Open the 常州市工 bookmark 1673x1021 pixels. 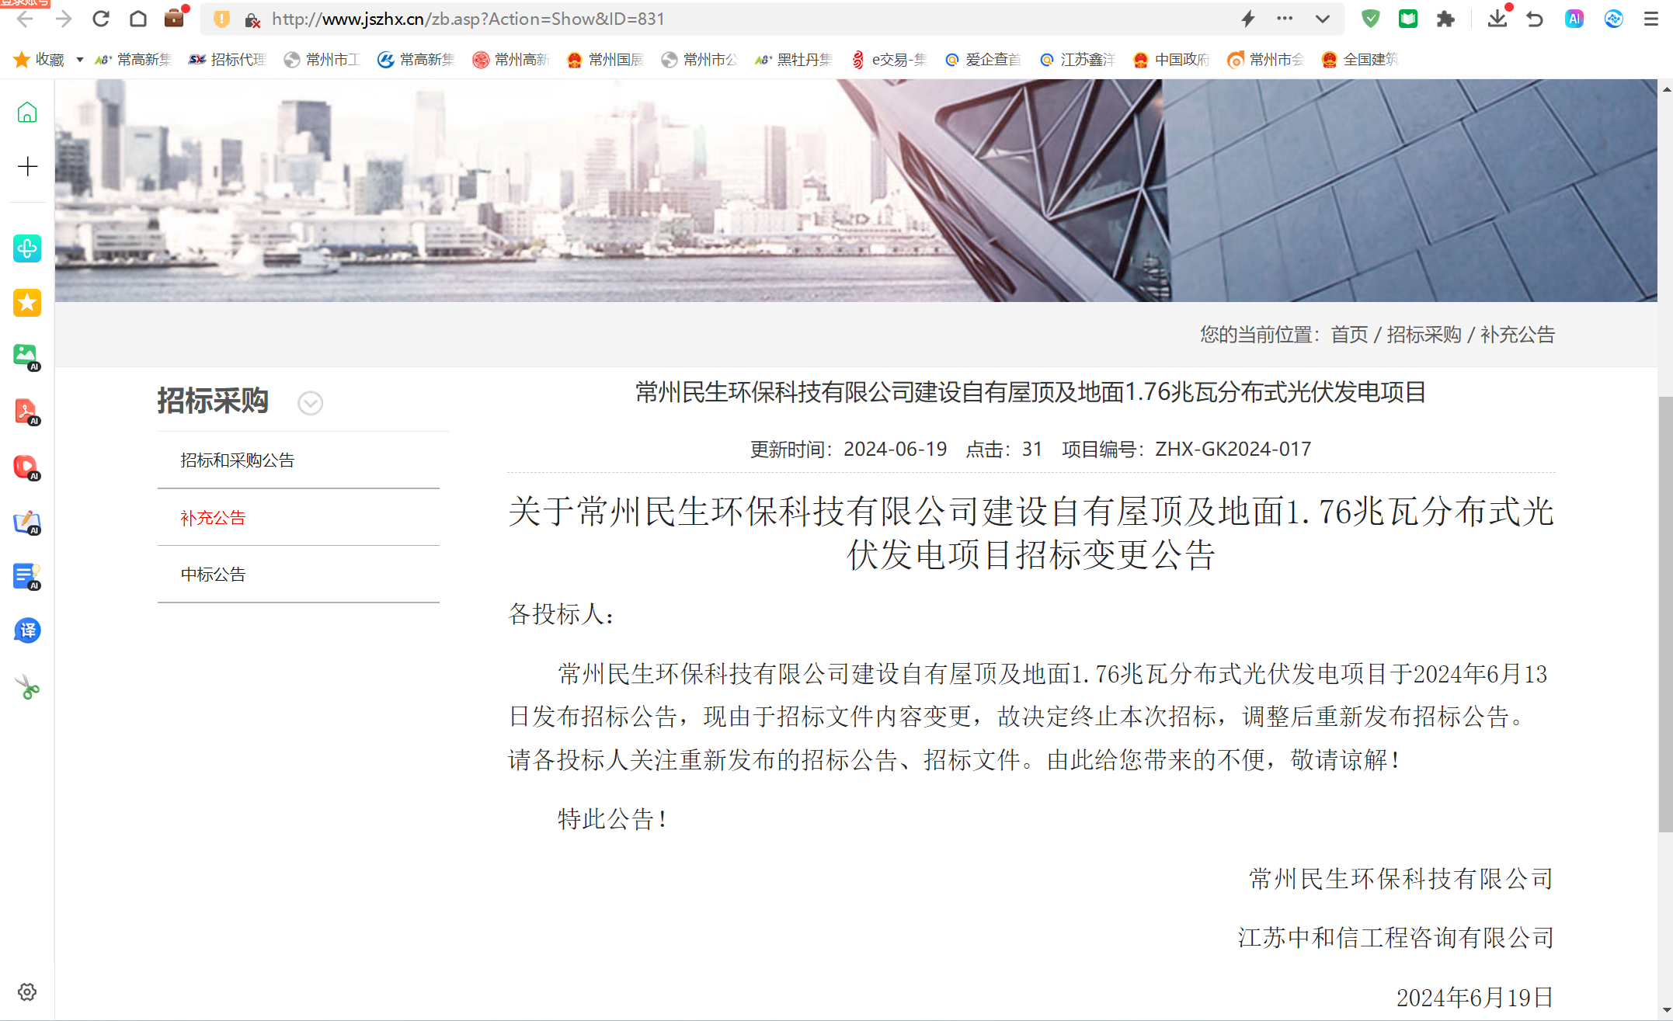click(322, 60)
